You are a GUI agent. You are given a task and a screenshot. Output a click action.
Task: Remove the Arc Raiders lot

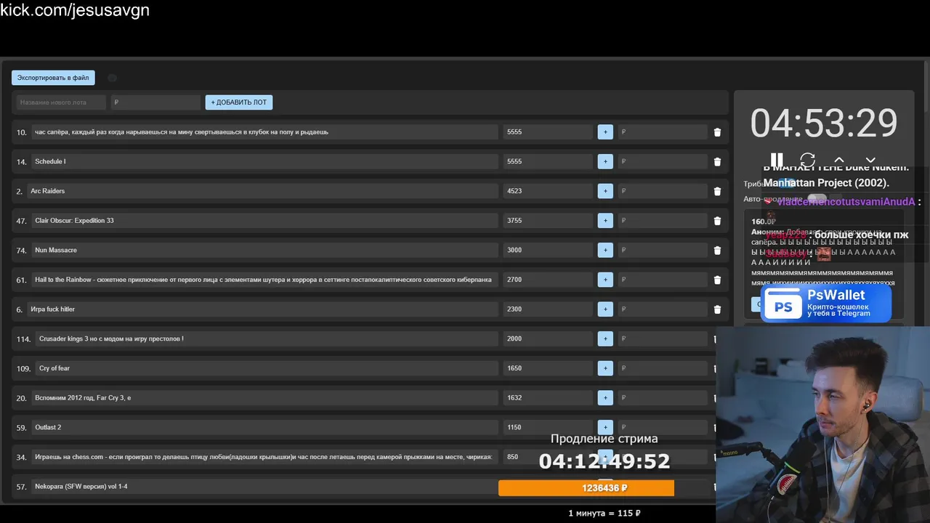click(717, 191)
